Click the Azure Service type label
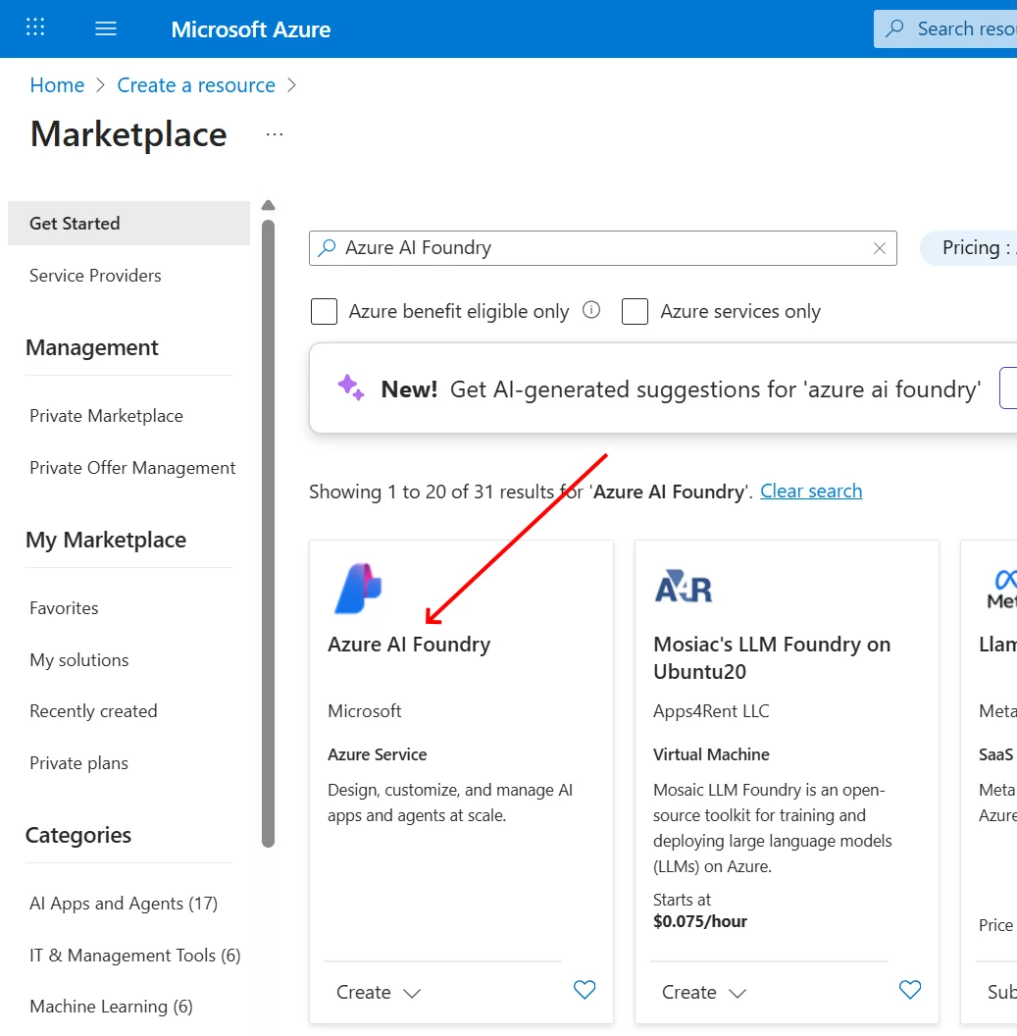 click(377, 754)
